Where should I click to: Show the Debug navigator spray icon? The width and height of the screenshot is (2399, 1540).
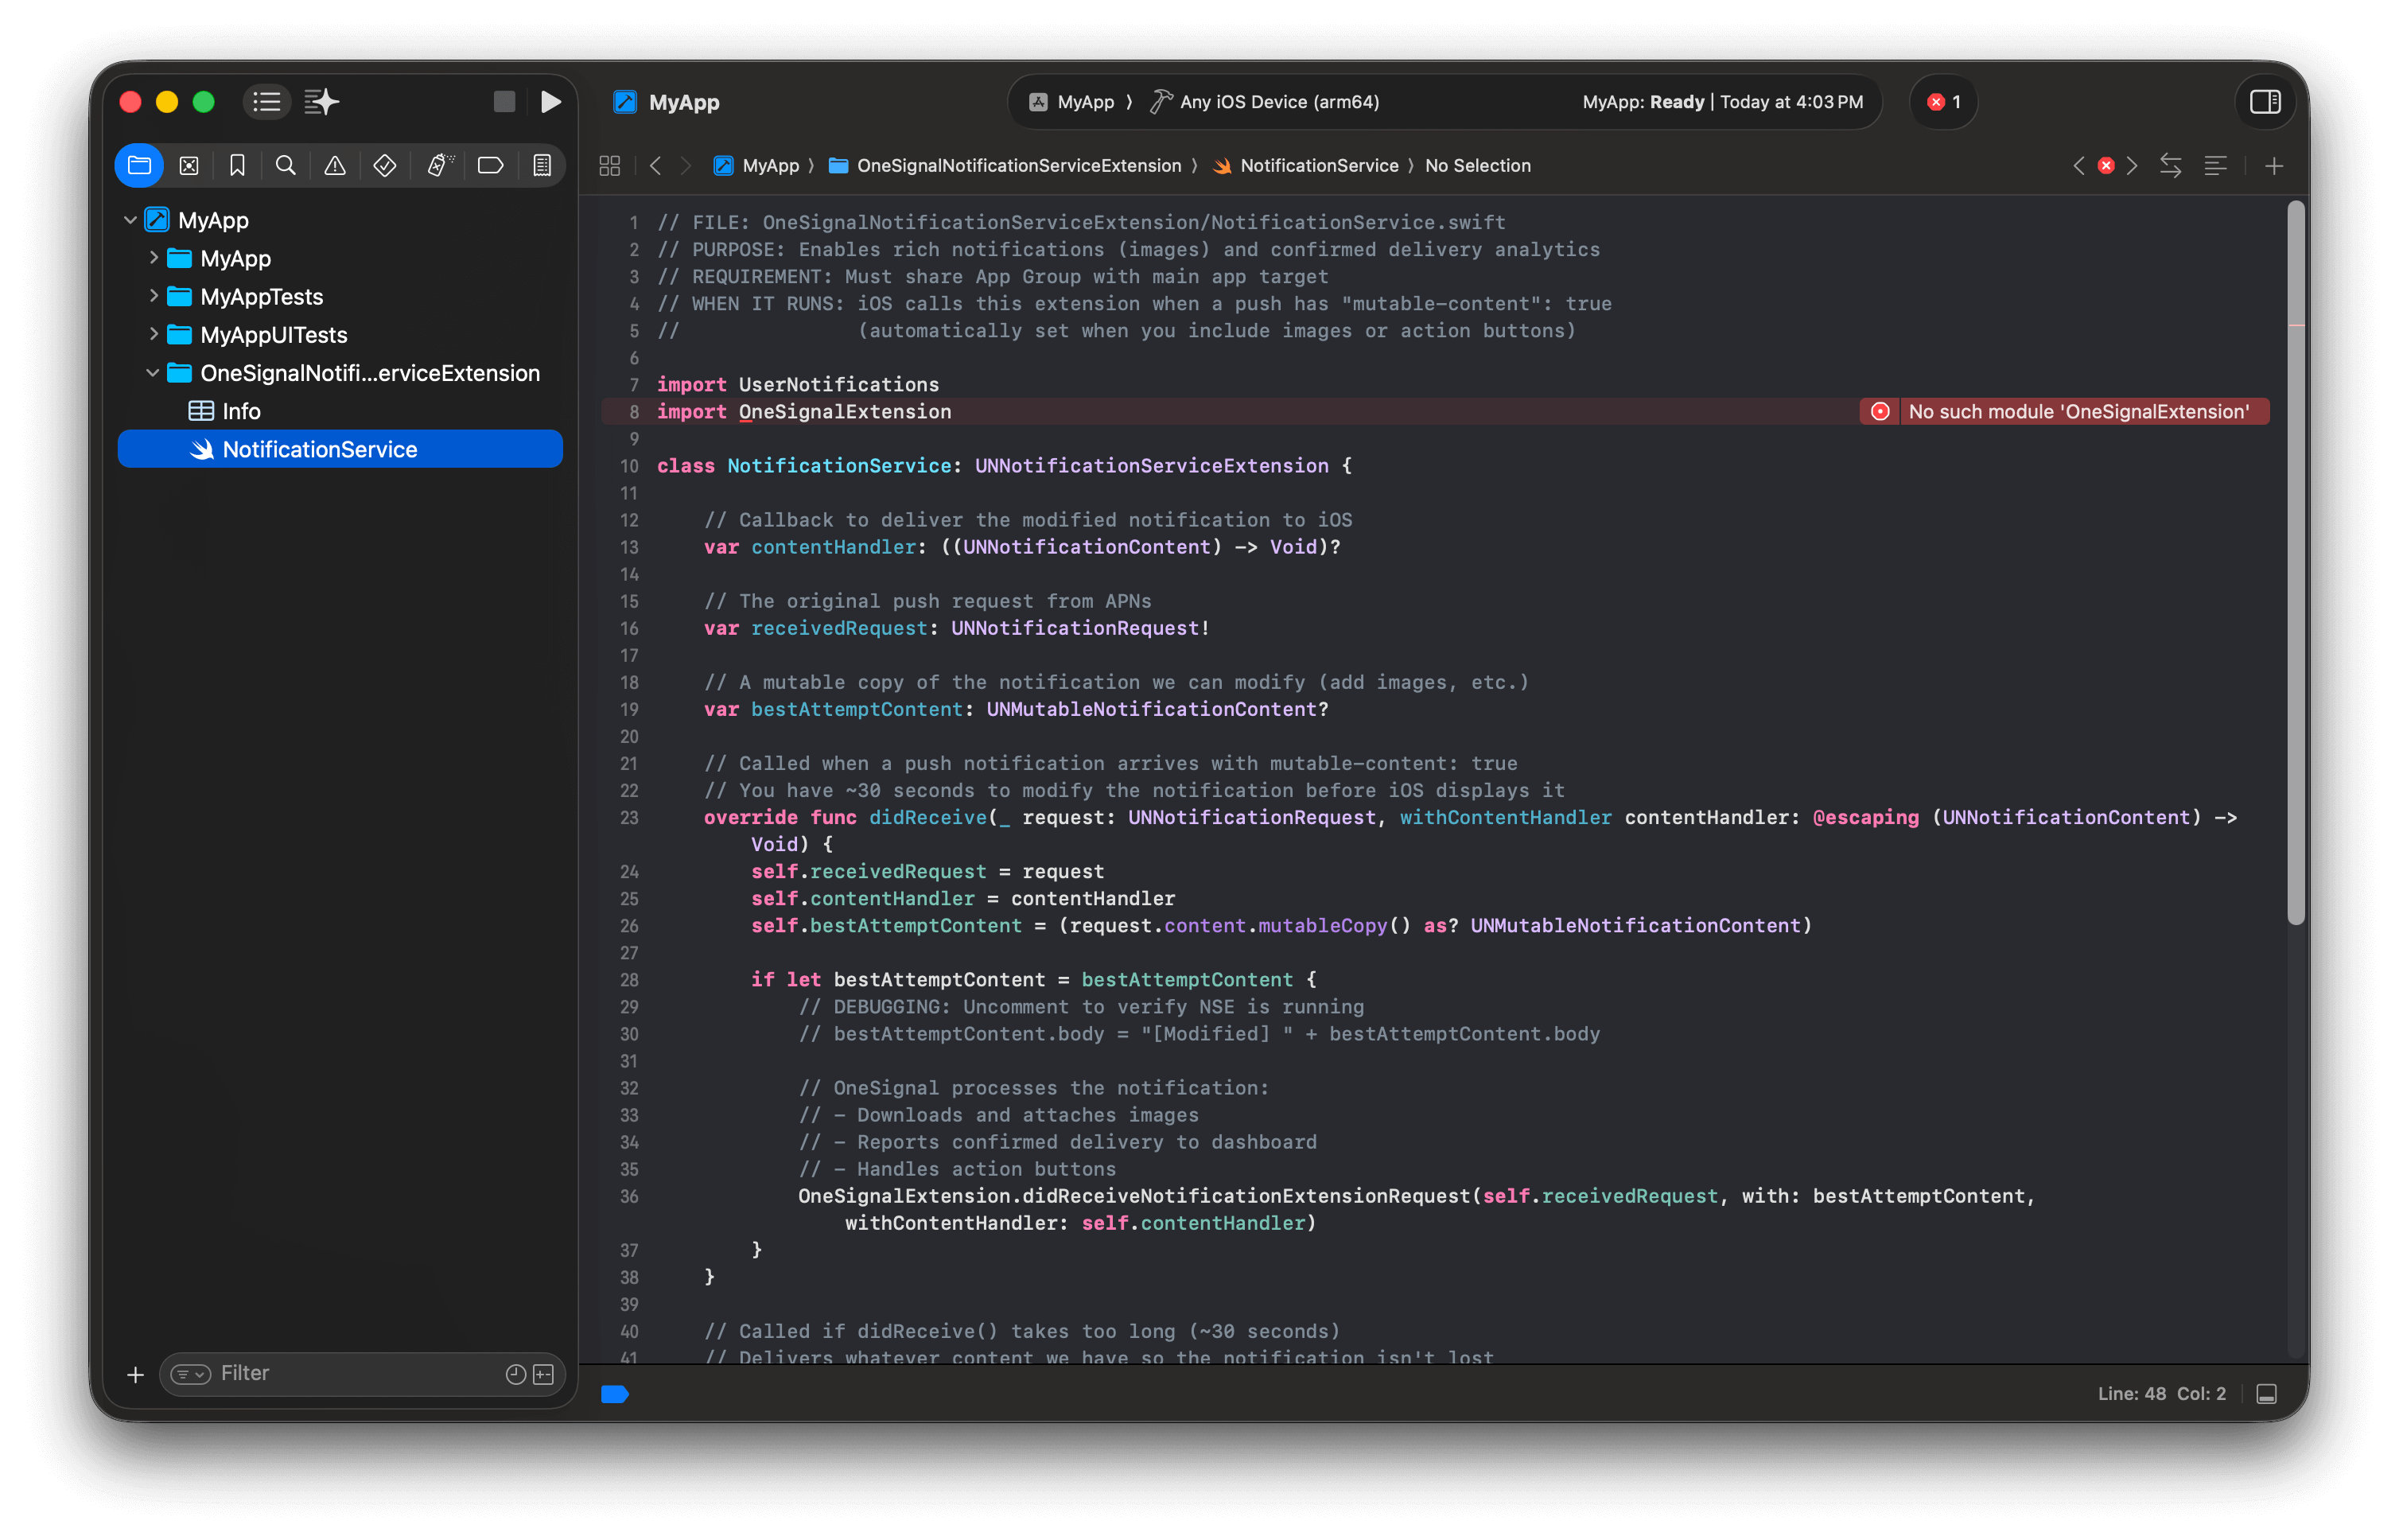coord(438,165)
